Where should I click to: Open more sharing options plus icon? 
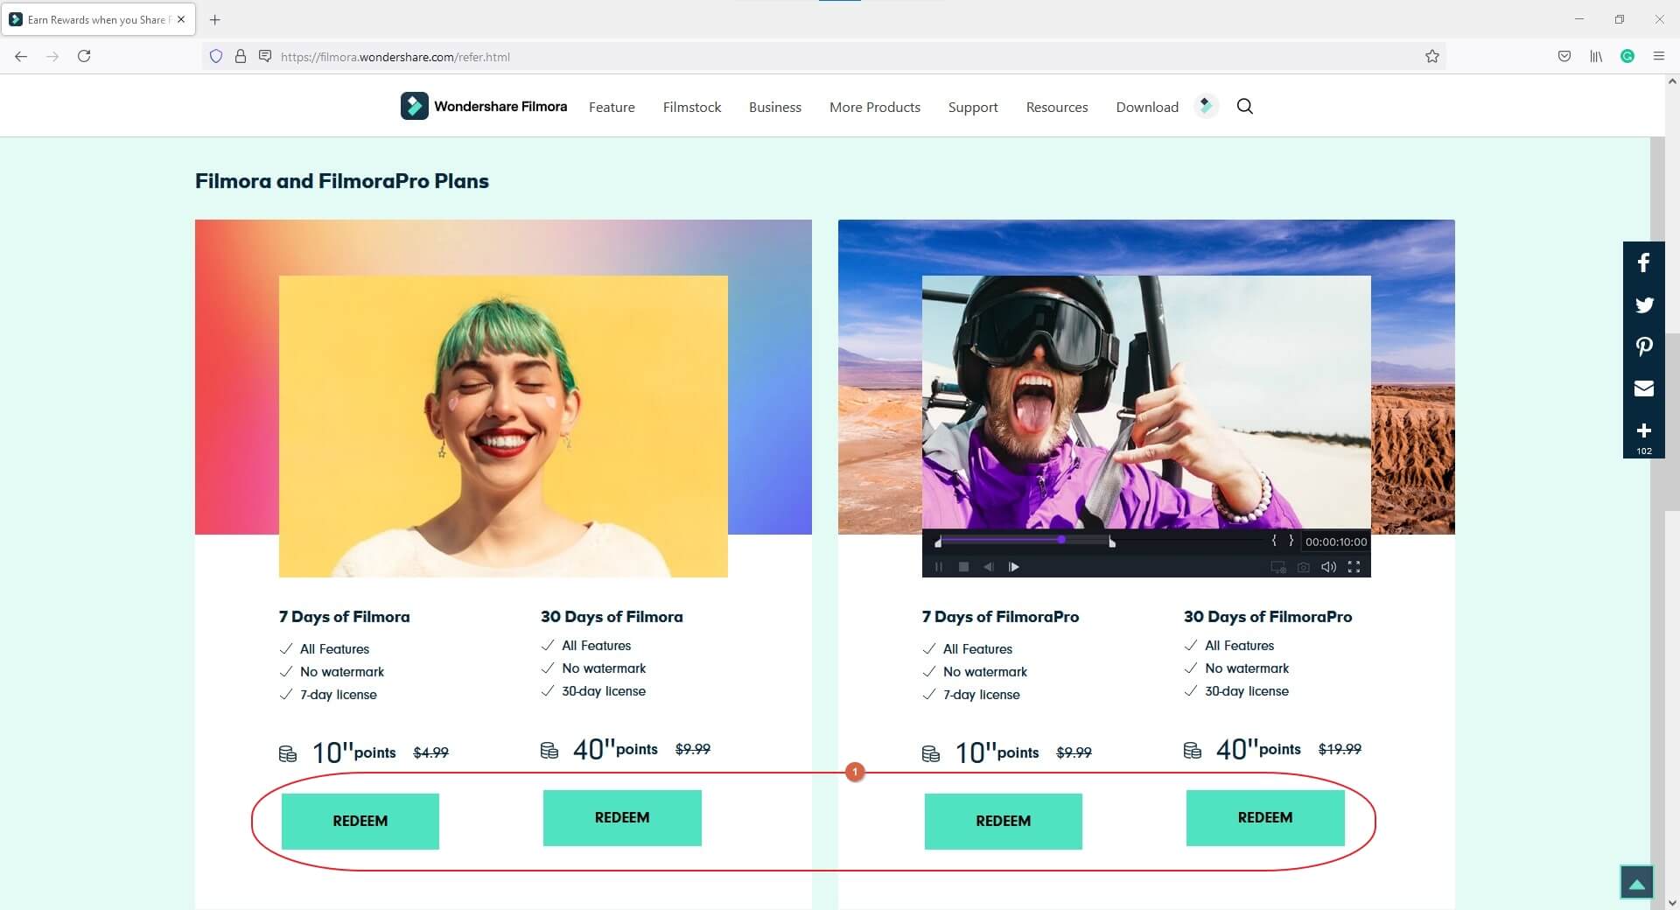(x=1643, y=434)
